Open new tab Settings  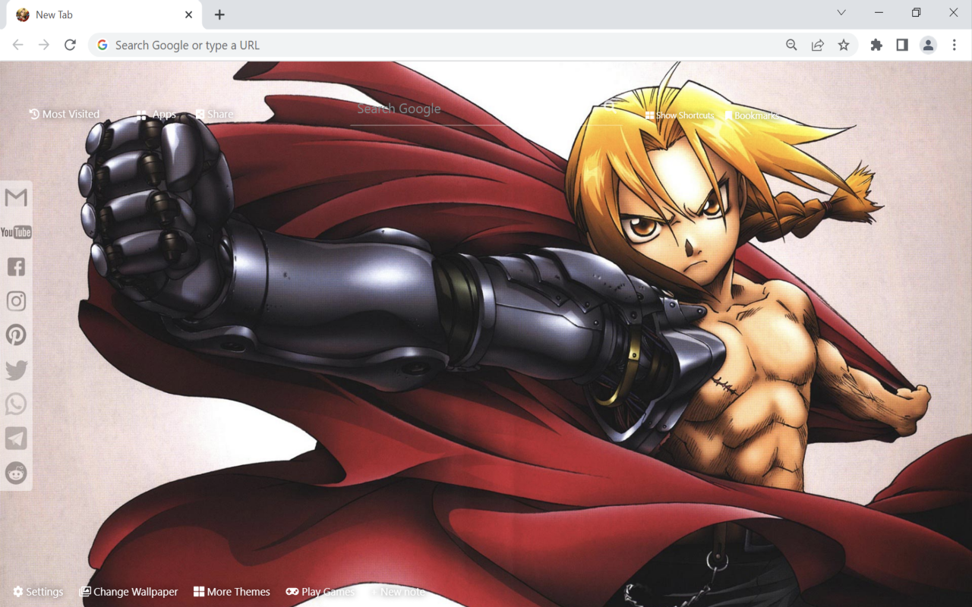[x=38, y=592]
